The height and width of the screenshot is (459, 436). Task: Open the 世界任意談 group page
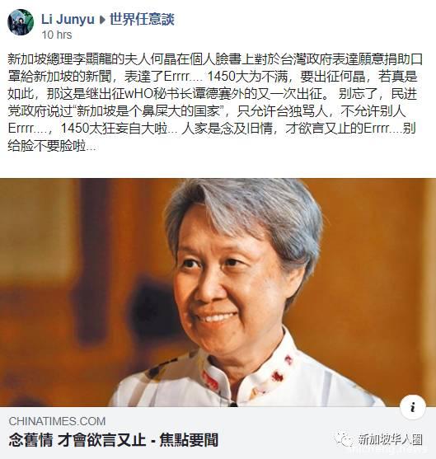[x=142, y=20]
